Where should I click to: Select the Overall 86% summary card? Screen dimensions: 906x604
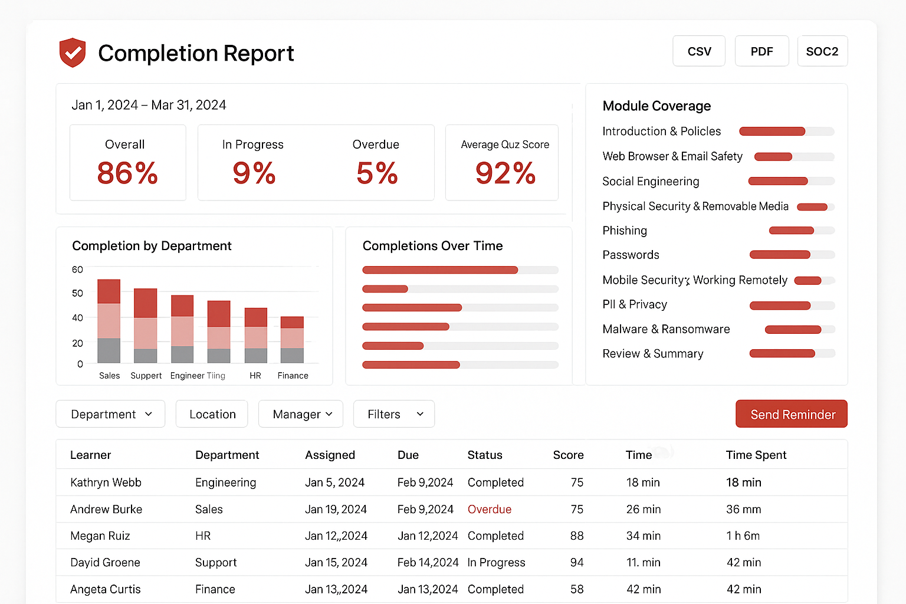[x=127, y=163]
